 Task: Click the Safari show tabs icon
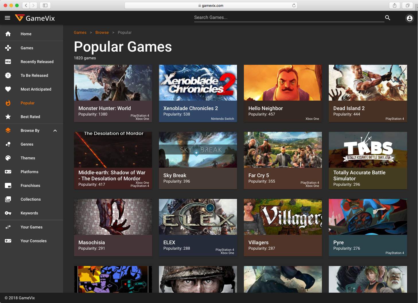coord(407,5)
